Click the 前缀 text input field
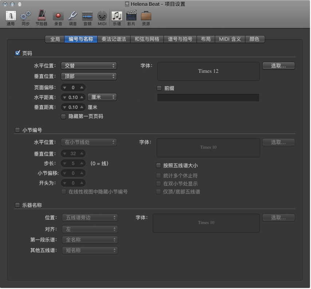The width and height of the screenshot is (311, 289). point(208,98)
